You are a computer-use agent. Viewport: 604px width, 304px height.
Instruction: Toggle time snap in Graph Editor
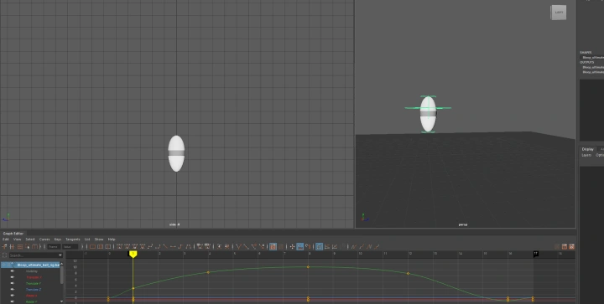299,247
